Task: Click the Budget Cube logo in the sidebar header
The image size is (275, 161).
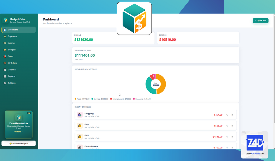Action: [5, 20]
